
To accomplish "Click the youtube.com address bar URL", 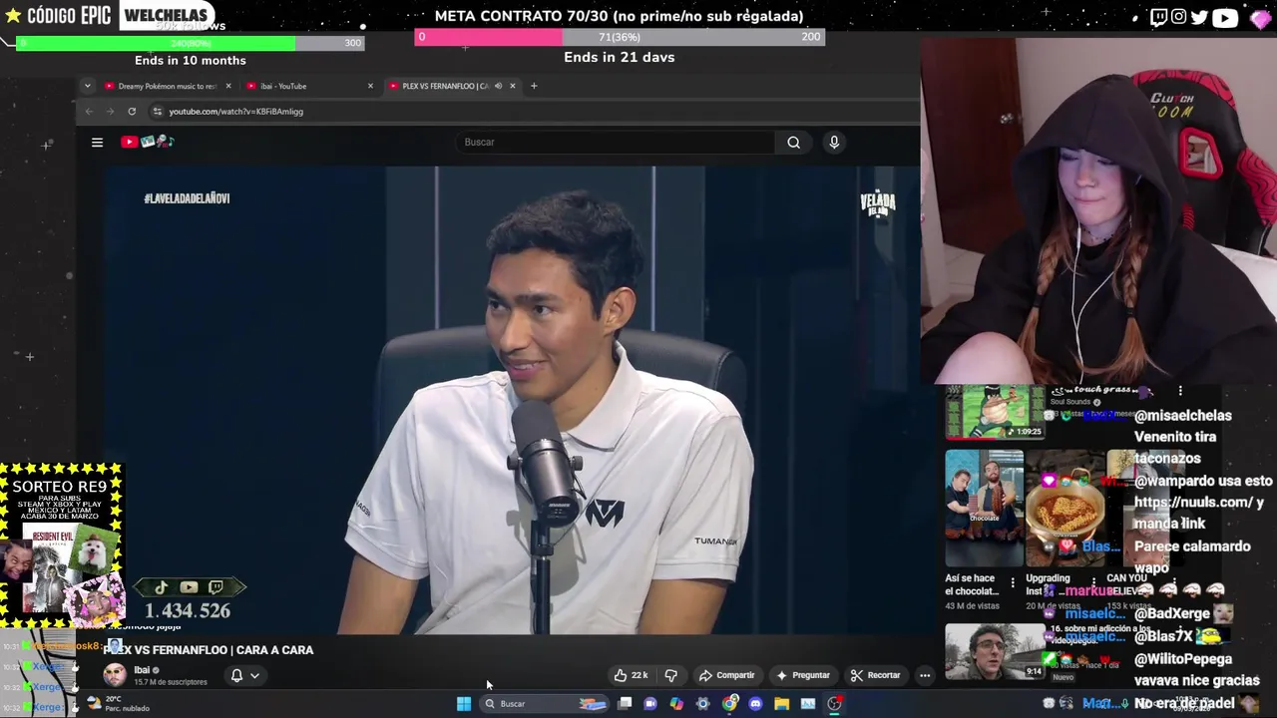I will 235,112.
